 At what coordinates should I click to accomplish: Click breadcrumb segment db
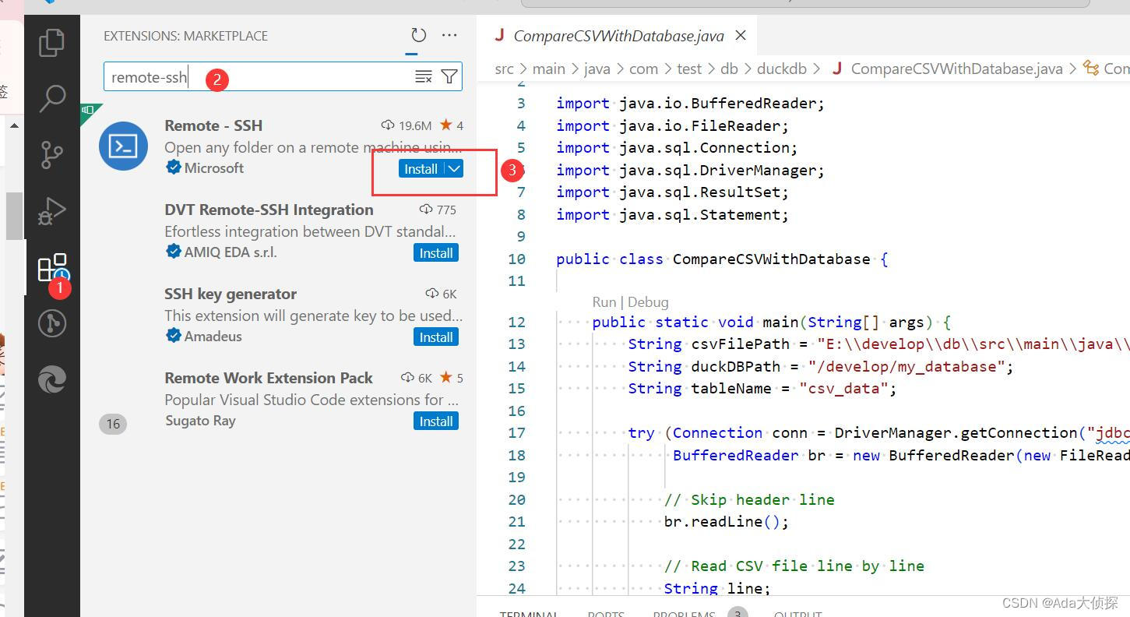coord(729,69)
